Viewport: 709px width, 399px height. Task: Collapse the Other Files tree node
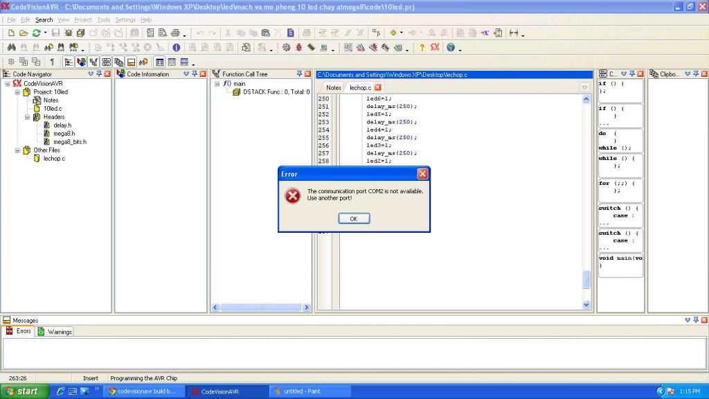point(17,150)
